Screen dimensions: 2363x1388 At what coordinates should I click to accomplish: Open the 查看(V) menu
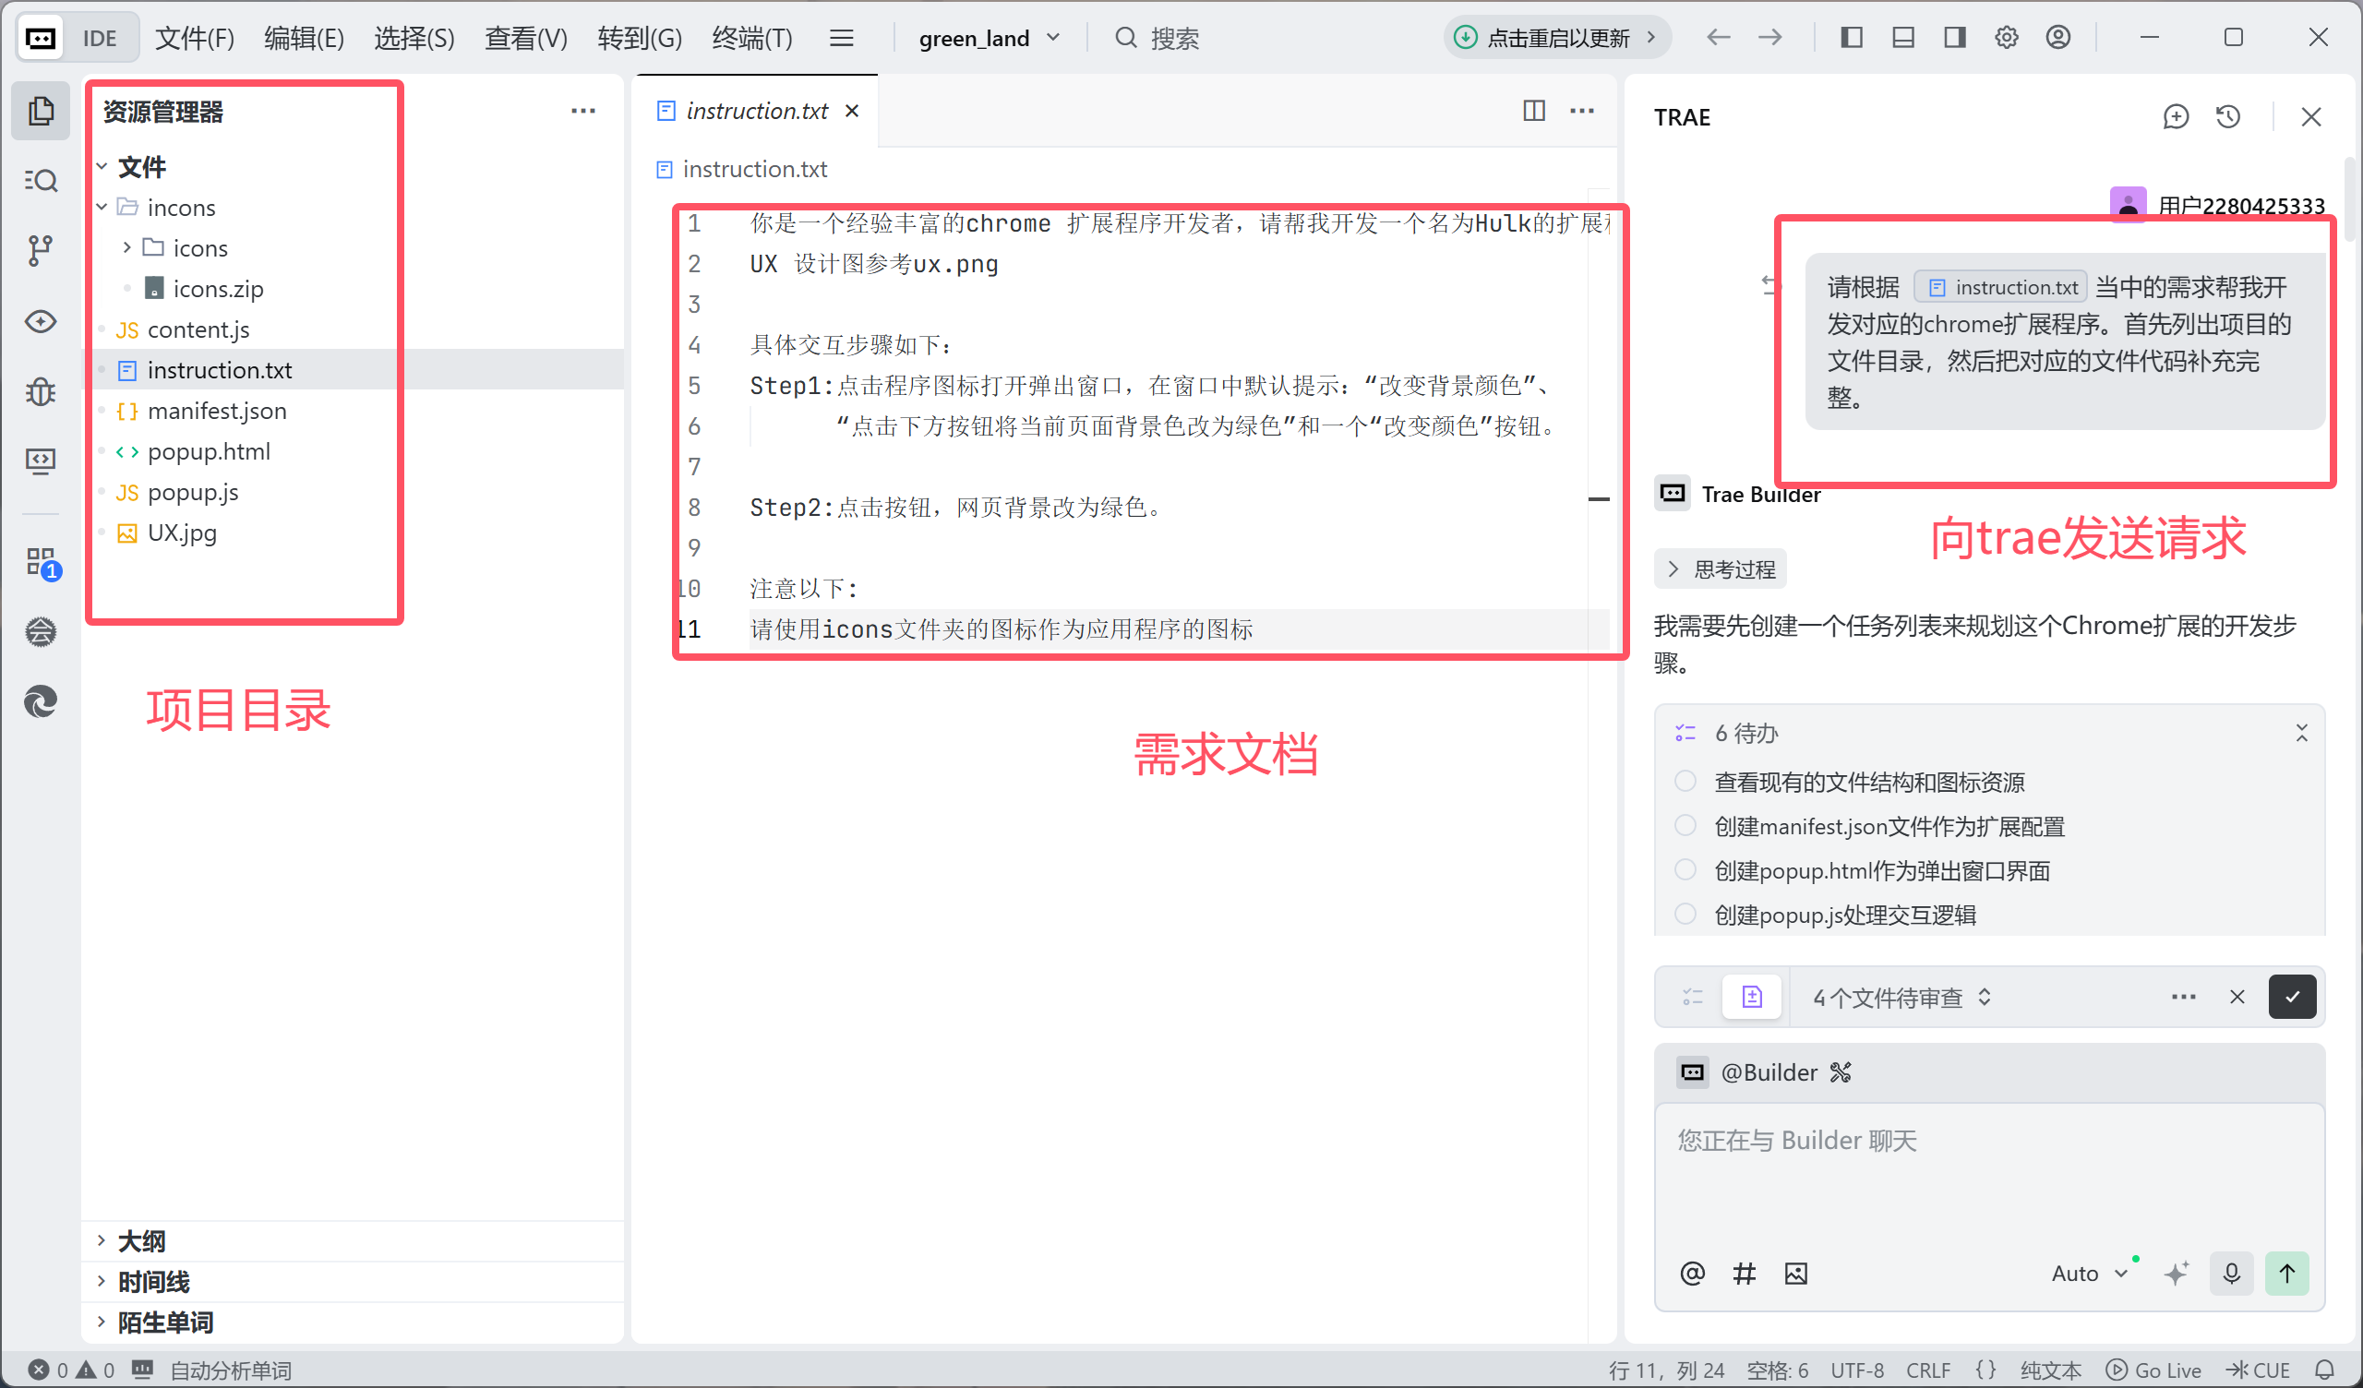coord(525,38)
